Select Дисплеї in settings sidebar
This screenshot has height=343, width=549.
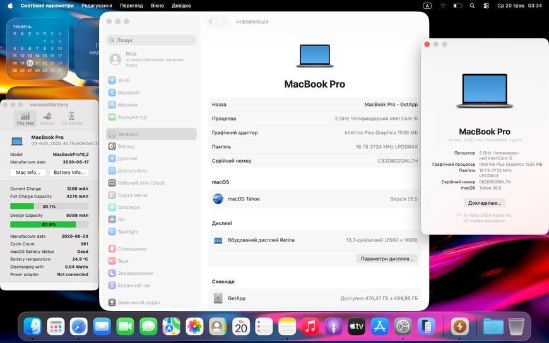tap(151, 158)
